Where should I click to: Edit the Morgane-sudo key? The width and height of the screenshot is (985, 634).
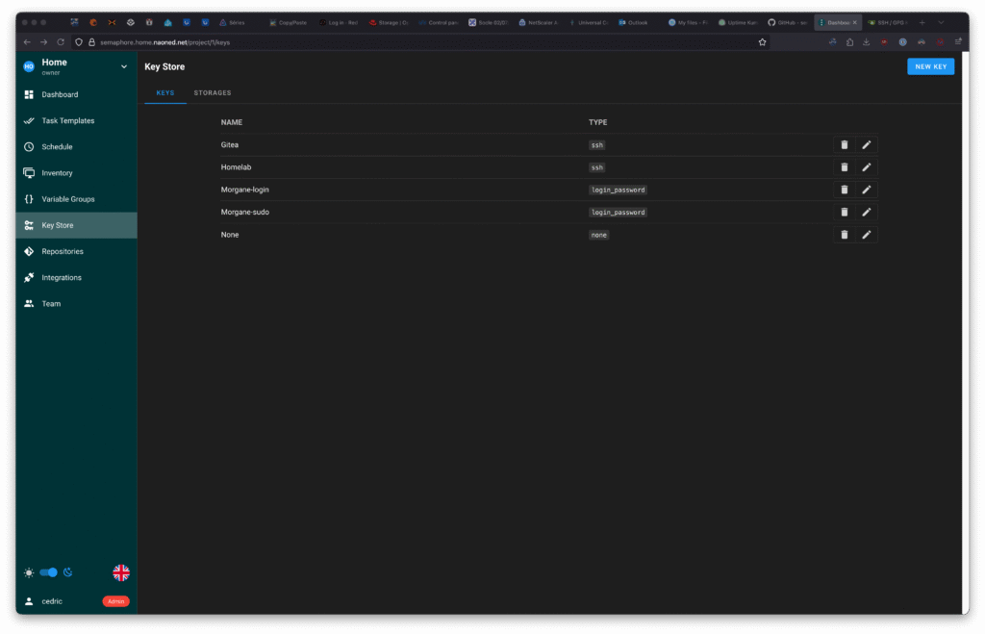pos(867,213)
